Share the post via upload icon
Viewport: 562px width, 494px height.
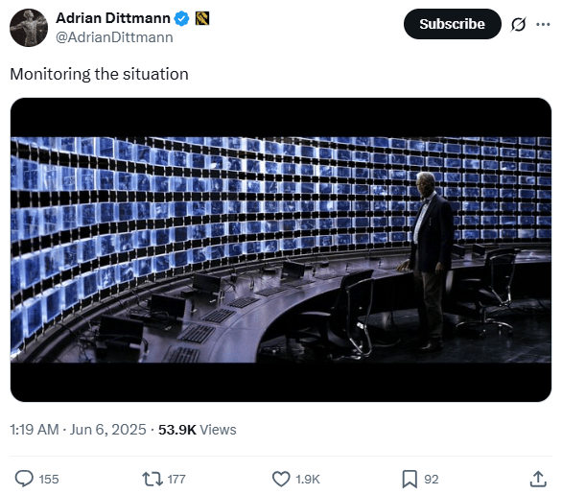[538, 479]
